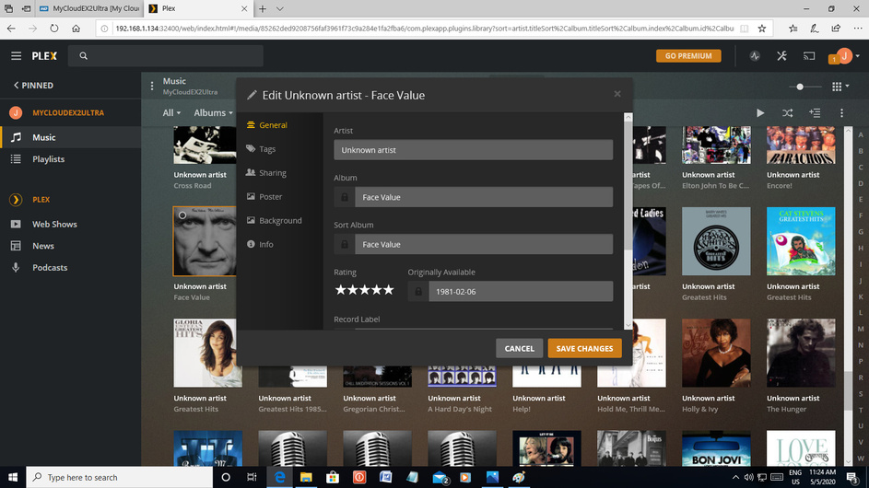Open Cat Stevens Greatest Hits thumbnail

coord(801,241)
